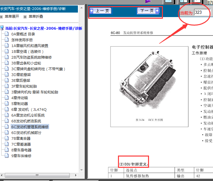The width and height of the screenshot is (213, 181).
Task: Click page icon beside 0A章概述 目录
Action: [x=7, y=34]
